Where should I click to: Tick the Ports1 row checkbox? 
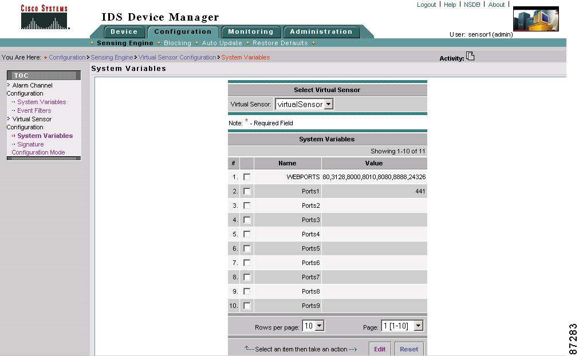pos(247,192)
